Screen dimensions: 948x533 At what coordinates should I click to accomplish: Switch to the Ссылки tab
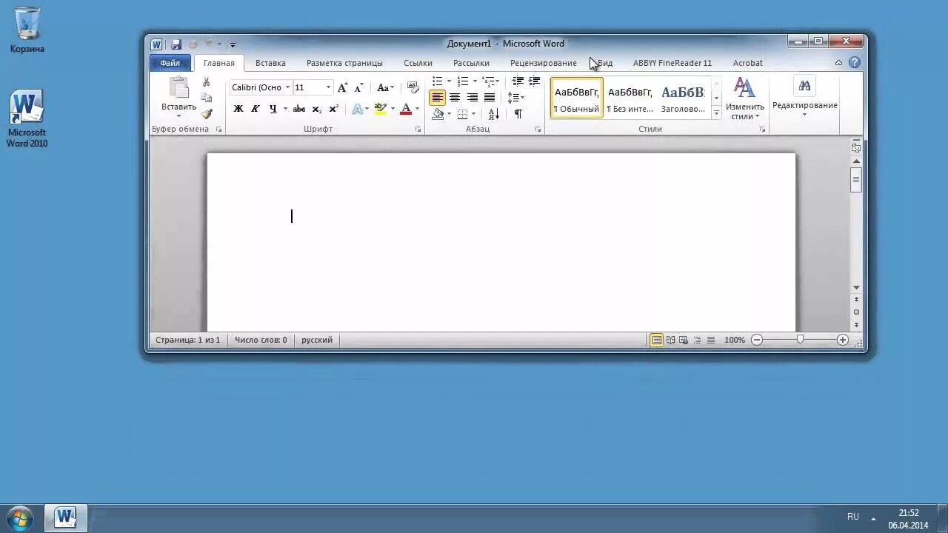418,63
